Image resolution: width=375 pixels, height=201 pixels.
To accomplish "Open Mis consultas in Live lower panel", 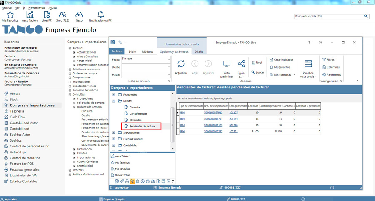I will click(x=120, y=169).
